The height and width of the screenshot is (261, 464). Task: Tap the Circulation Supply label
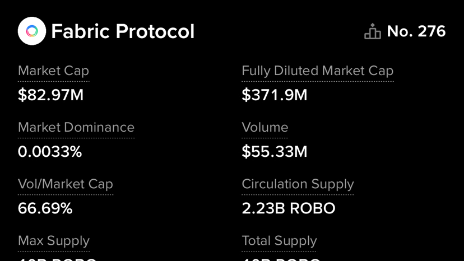tap(298, 184)
